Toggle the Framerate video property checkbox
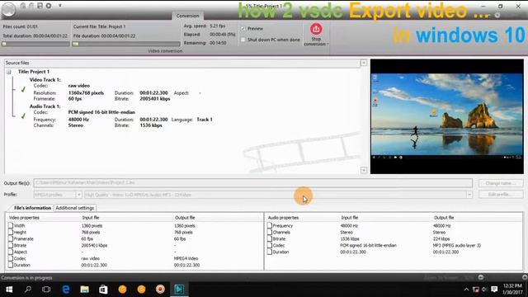The width and height of the screenshot is (528, 297). click(11, 238)
